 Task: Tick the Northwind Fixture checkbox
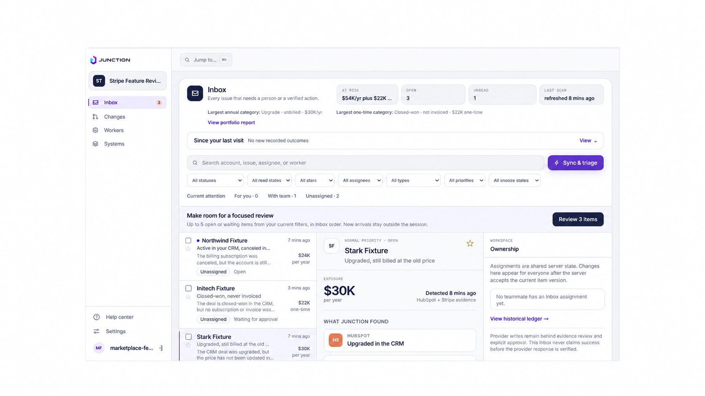pyautogui.click(x=188, y=240)
